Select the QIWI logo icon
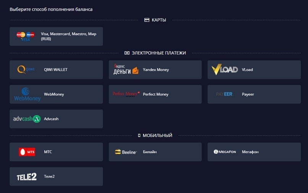The width and height of the screenshot is (308, 193). coord(26,69)
